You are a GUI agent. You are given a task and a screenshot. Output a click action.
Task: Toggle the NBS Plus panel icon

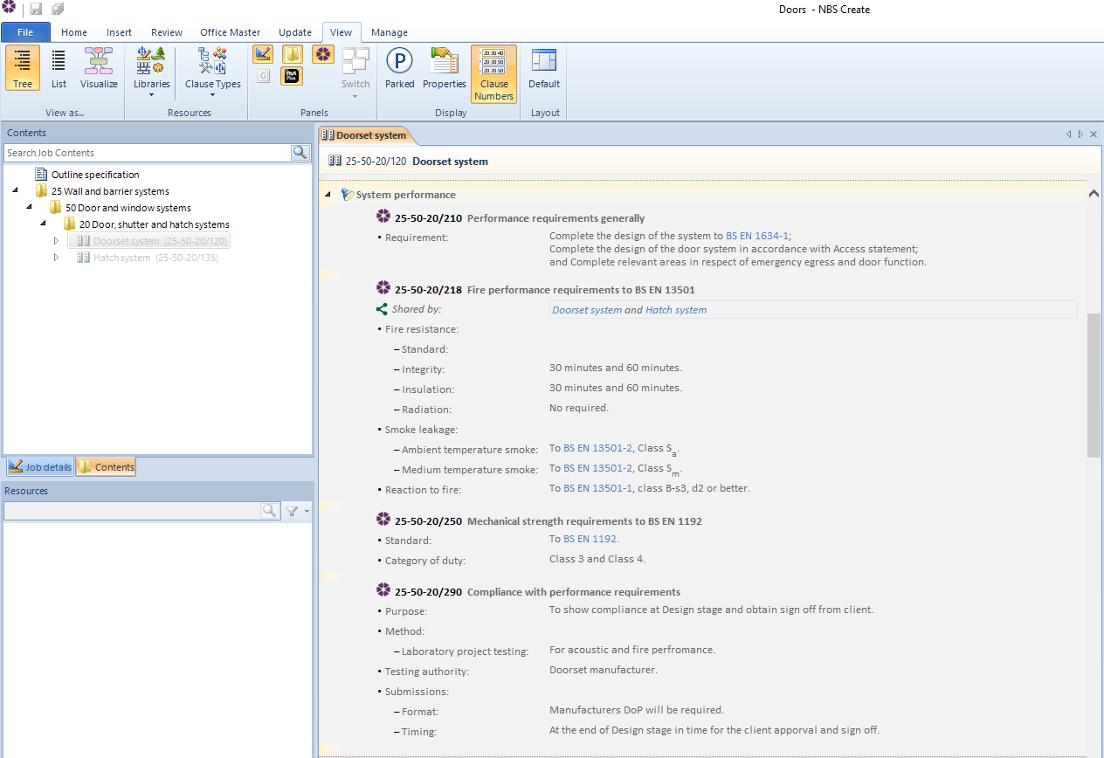click(x=292, y=76)
